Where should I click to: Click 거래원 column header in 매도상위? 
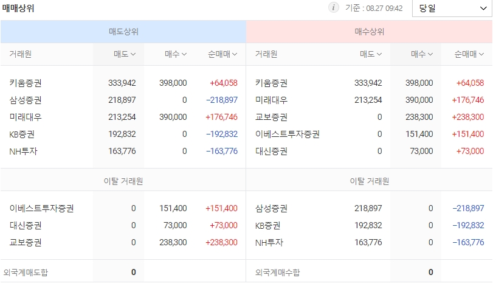point(20,54)
